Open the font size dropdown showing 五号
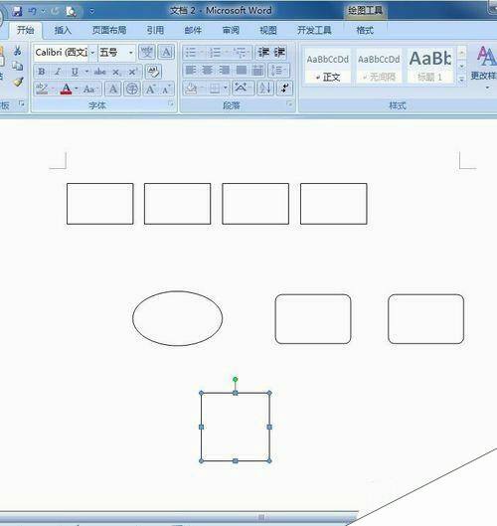This screenshot has height=526, width=497. [131, 53]
